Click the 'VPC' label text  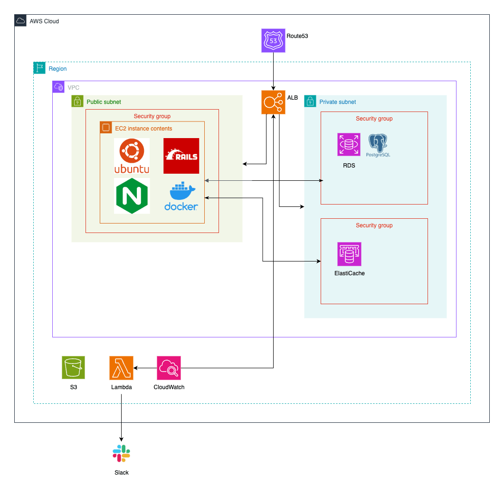pyautogui.click(x=73, y=87)
